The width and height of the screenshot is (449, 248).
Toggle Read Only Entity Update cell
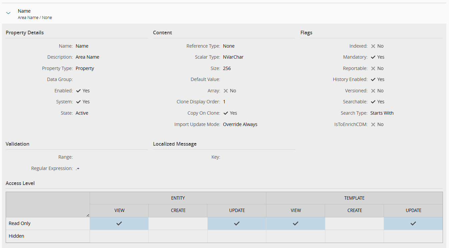[237, 223]
